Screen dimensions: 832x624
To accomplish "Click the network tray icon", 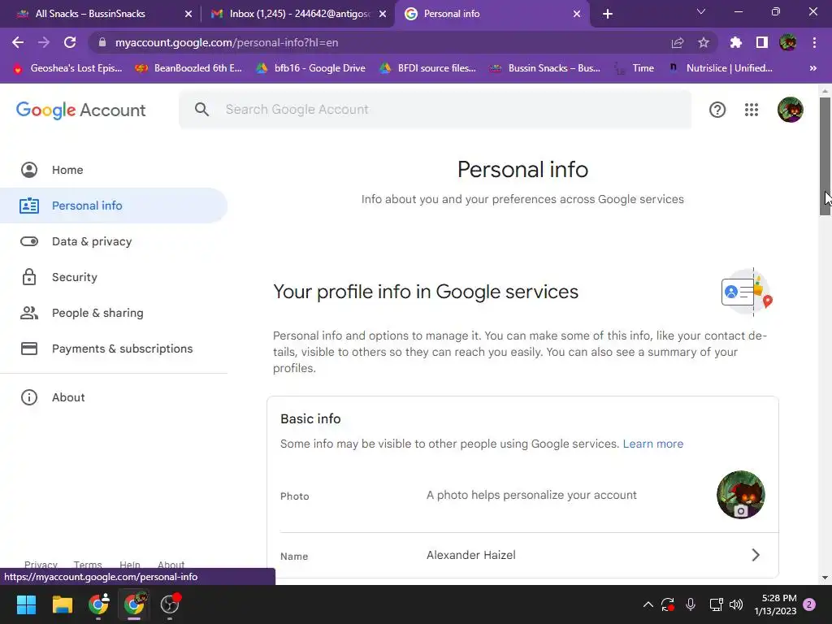I will (x=716, y=604).
